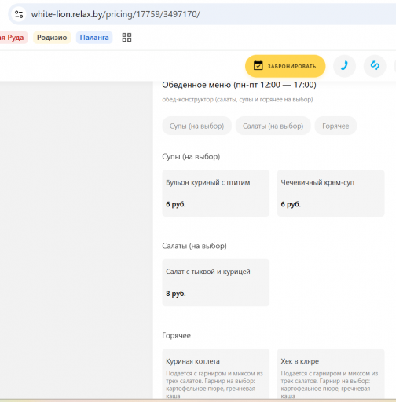The width and height of the screenshot is (396, 402).
Task: Click the Салаты (на выбор) section heading
Action: [194, 246]
